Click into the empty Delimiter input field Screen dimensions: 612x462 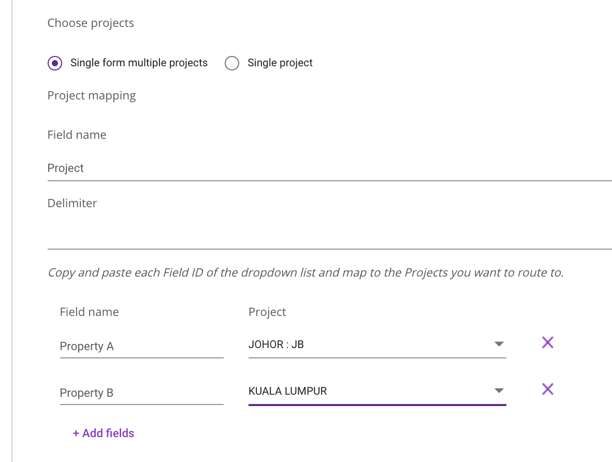coord(329,237)
